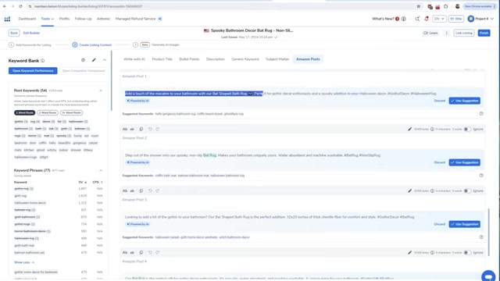Open the three-dot menu beside Learn
Viewport: 500px width, 281px height.
[446, 33]
